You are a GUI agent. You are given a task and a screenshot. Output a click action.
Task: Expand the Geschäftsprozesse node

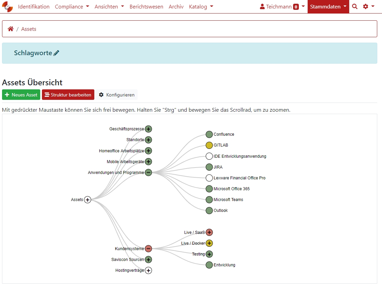148,129
